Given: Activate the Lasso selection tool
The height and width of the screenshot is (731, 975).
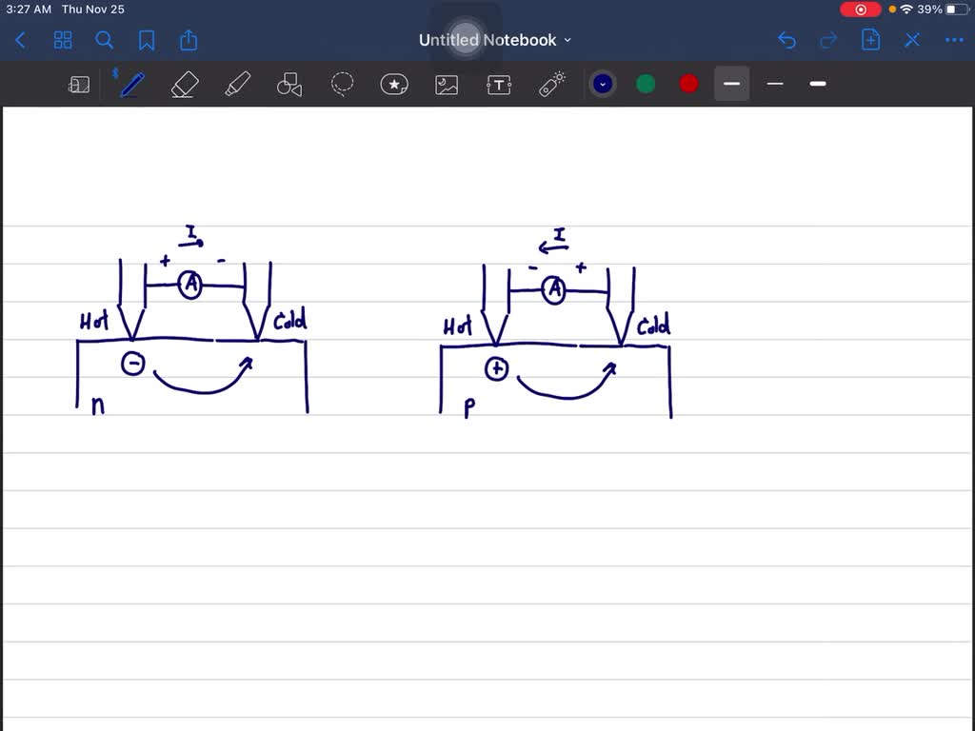Looking at the screenshot, I should pos(342,84).
